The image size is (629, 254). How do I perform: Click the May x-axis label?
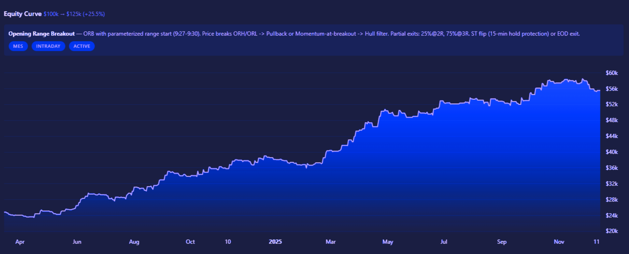(388, 242)
